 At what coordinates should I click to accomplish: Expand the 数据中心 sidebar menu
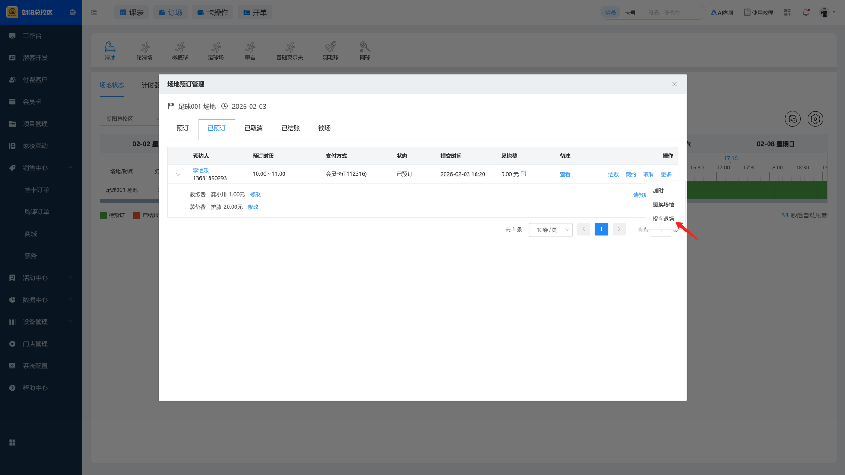click(x=41, y=300)
